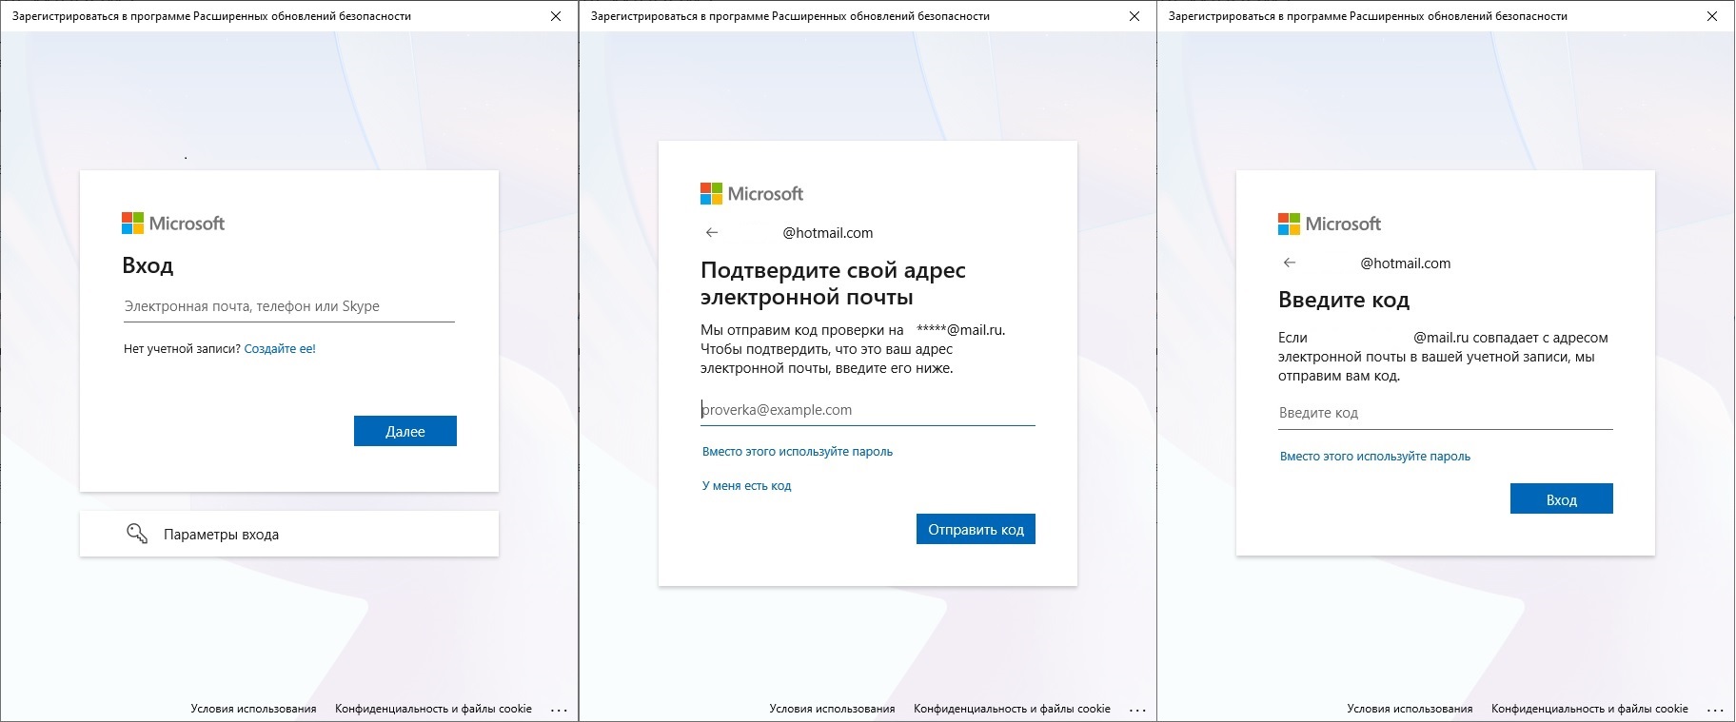1736x722 pixels.
Task: Close the right Введите код window
Action: point(1712,16)
